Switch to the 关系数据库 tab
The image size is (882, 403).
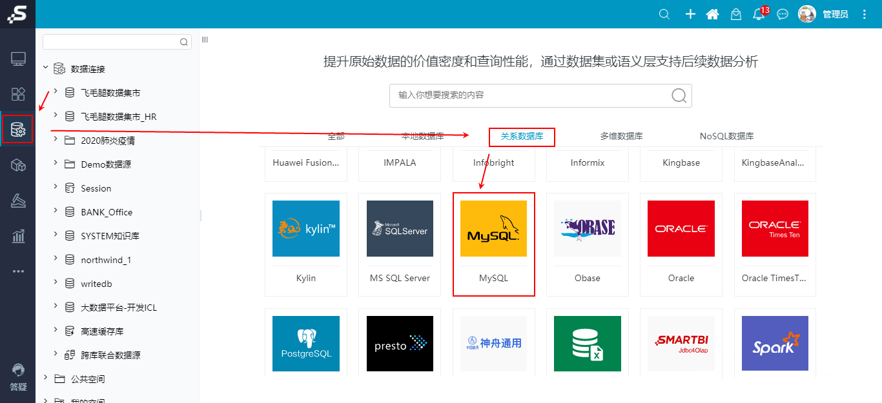tap(522, 136)
